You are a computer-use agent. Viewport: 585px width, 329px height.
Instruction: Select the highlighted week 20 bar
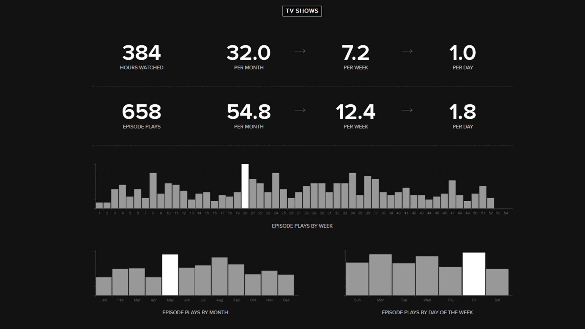pyautogui.click(x=245, y=186)
